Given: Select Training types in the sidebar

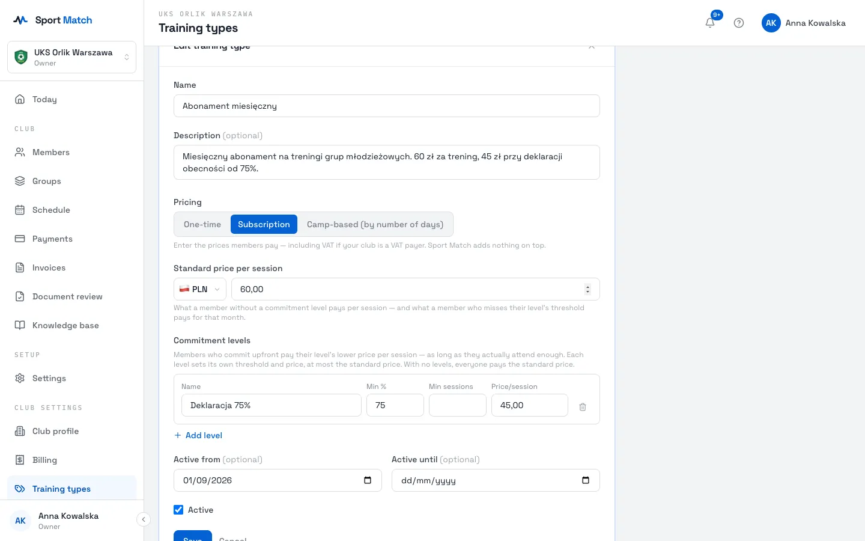Looking at the screenshot, I should (72, 489).
